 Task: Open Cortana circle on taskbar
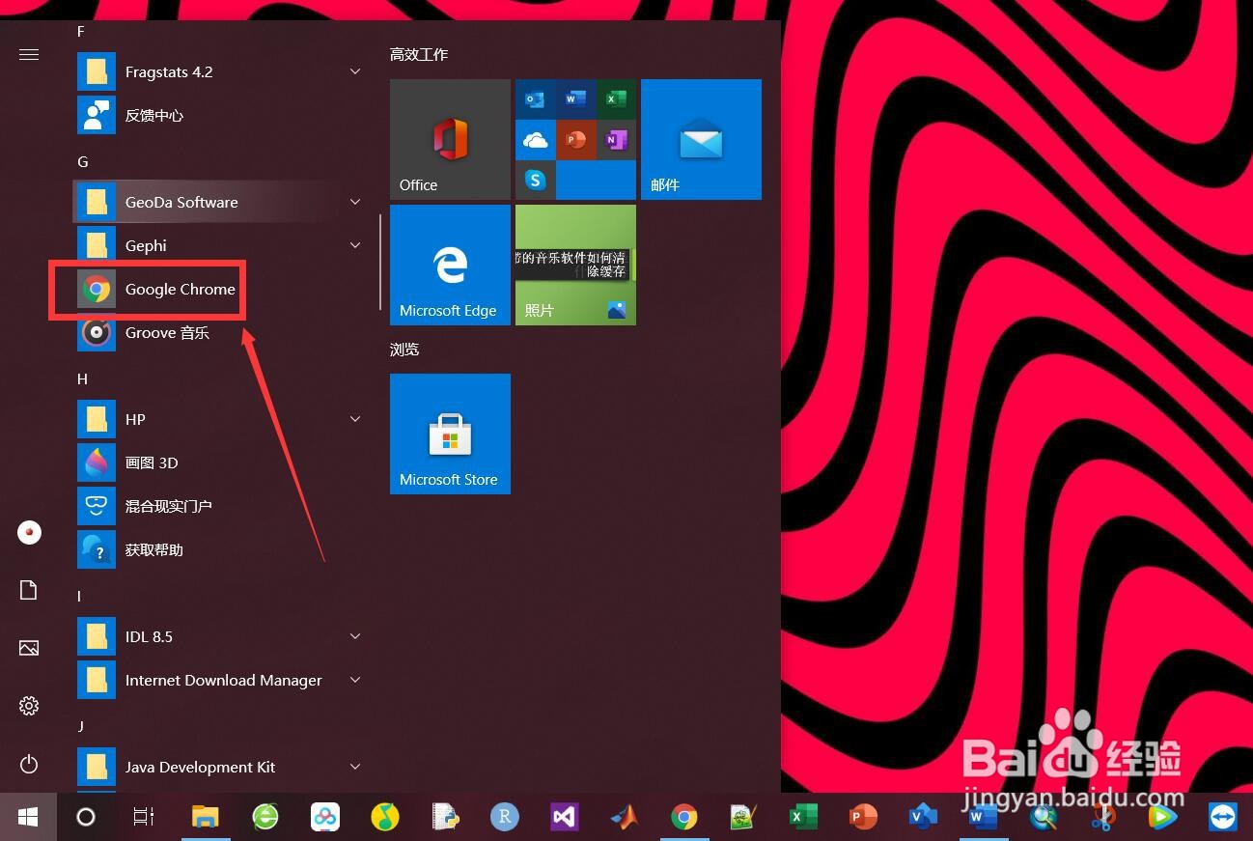coord(86,817)
